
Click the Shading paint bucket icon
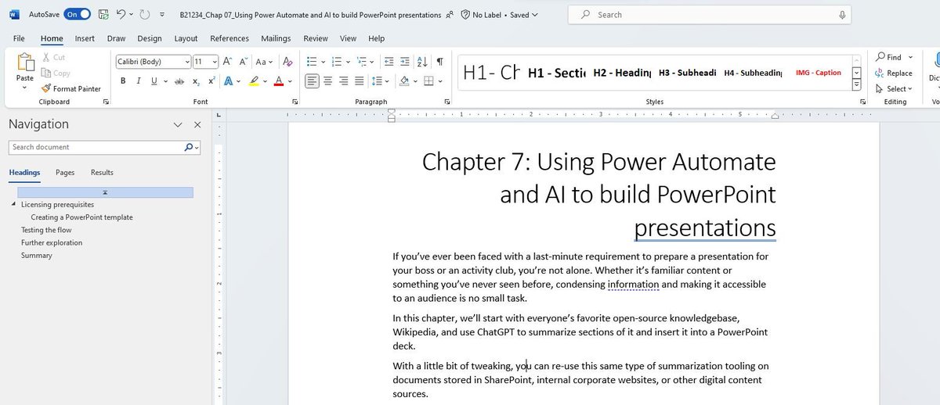404,81
